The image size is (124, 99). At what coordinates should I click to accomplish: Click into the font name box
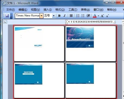point(28,16)
